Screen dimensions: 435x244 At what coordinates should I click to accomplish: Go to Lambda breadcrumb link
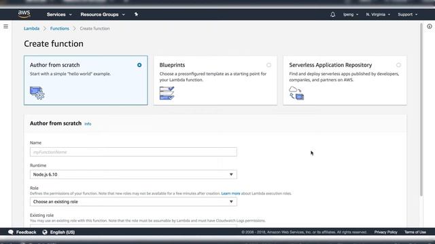(32, 28)
